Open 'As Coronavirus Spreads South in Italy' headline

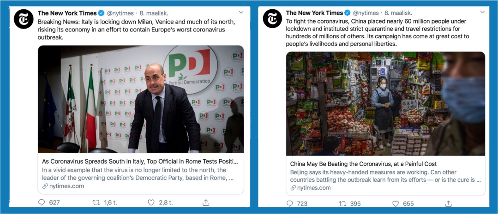[x=140, y=161]
